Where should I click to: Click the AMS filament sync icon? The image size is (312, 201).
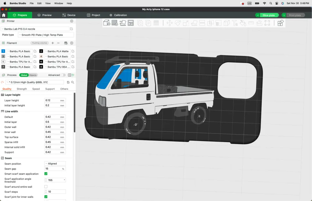pyautogui.click(x=66, y=43)
